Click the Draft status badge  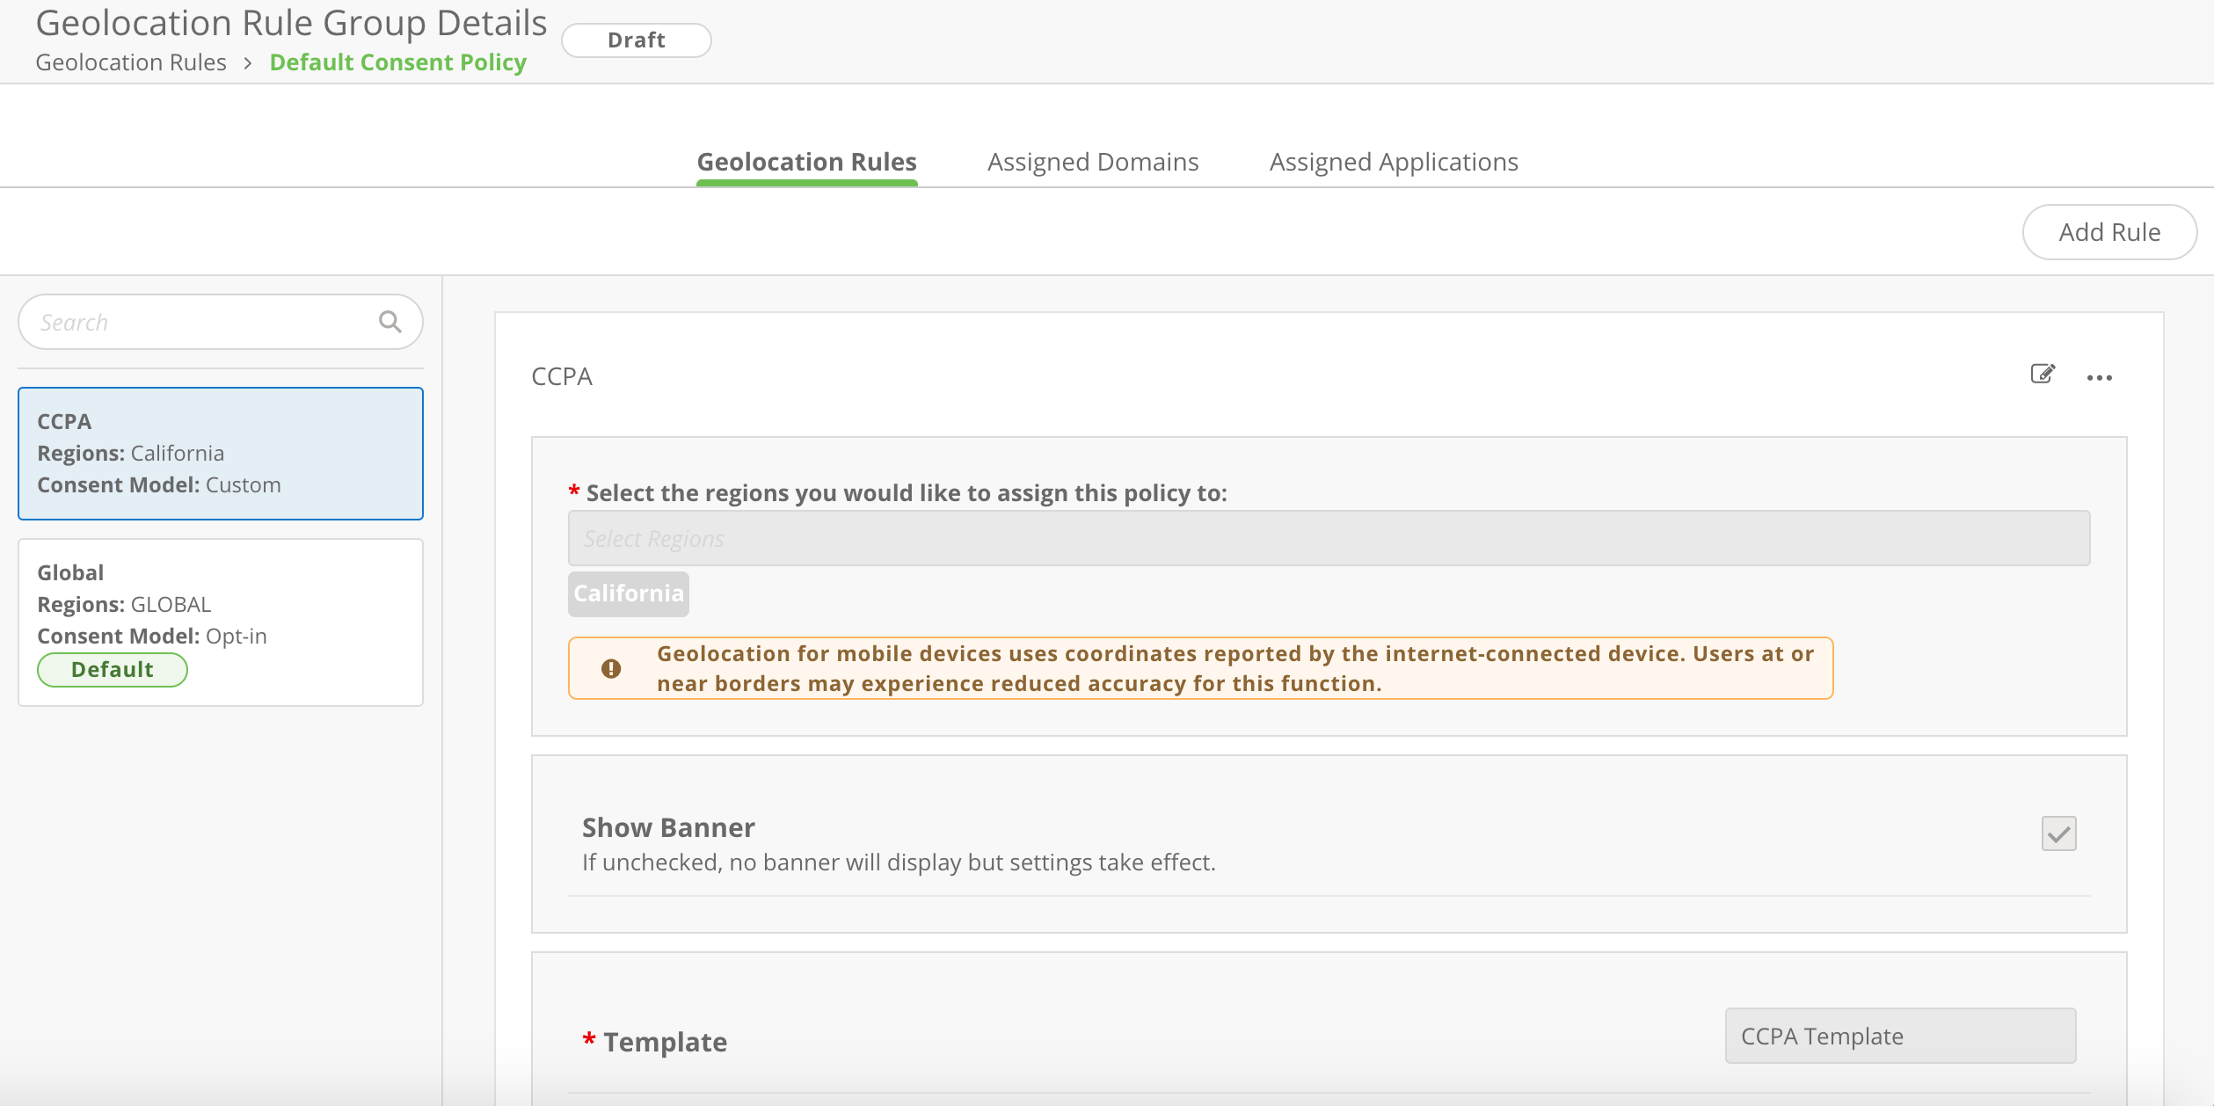click(636, 40)
